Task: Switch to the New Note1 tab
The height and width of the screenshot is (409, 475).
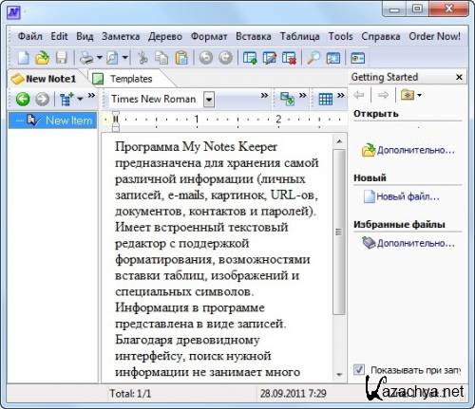Action: click(45, 79)
